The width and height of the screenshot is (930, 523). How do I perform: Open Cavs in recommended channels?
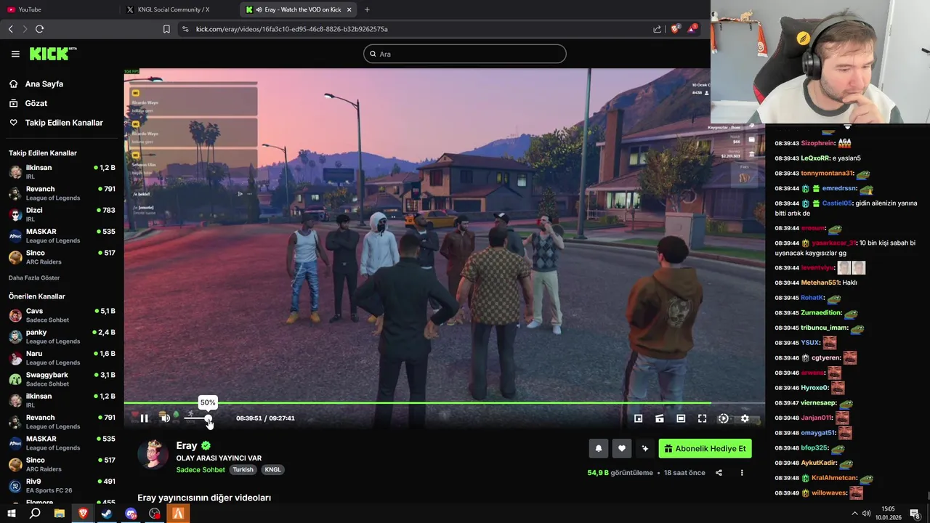[62, 315]
